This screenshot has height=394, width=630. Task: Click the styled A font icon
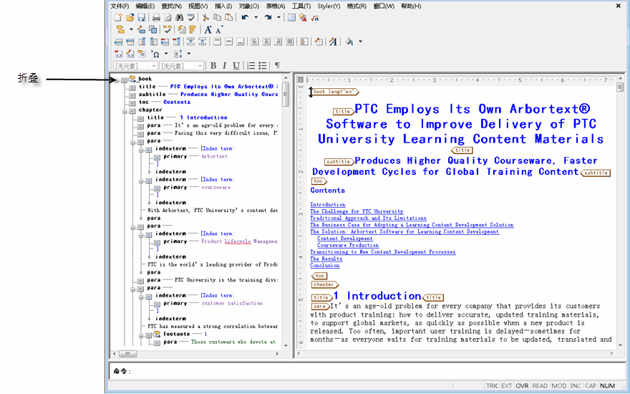click(333, 42)
